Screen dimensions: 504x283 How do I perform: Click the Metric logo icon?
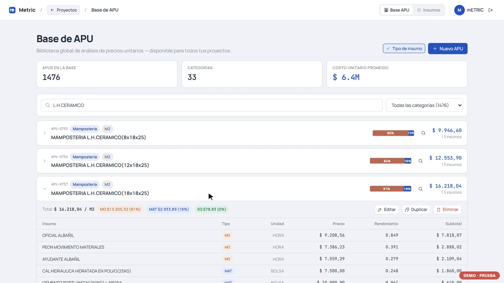click(x=12, y=10)
